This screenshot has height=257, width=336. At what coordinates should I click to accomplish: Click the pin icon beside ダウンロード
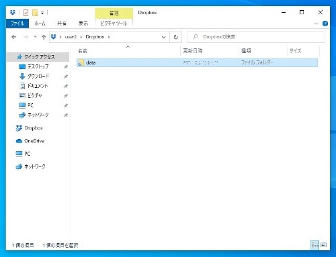66,76
